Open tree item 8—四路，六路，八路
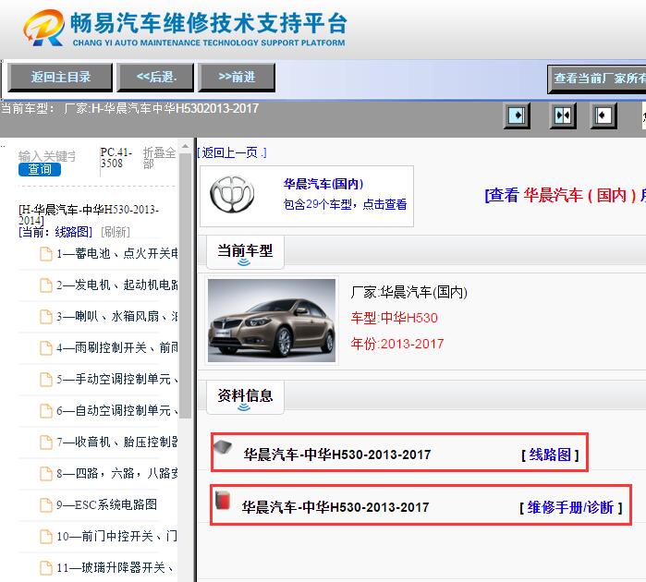 117,473
